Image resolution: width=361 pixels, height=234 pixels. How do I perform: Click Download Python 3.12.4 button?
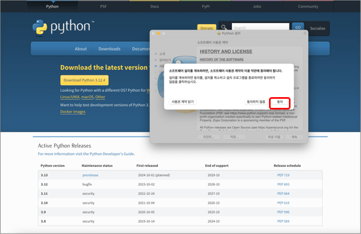pos(84,80)
